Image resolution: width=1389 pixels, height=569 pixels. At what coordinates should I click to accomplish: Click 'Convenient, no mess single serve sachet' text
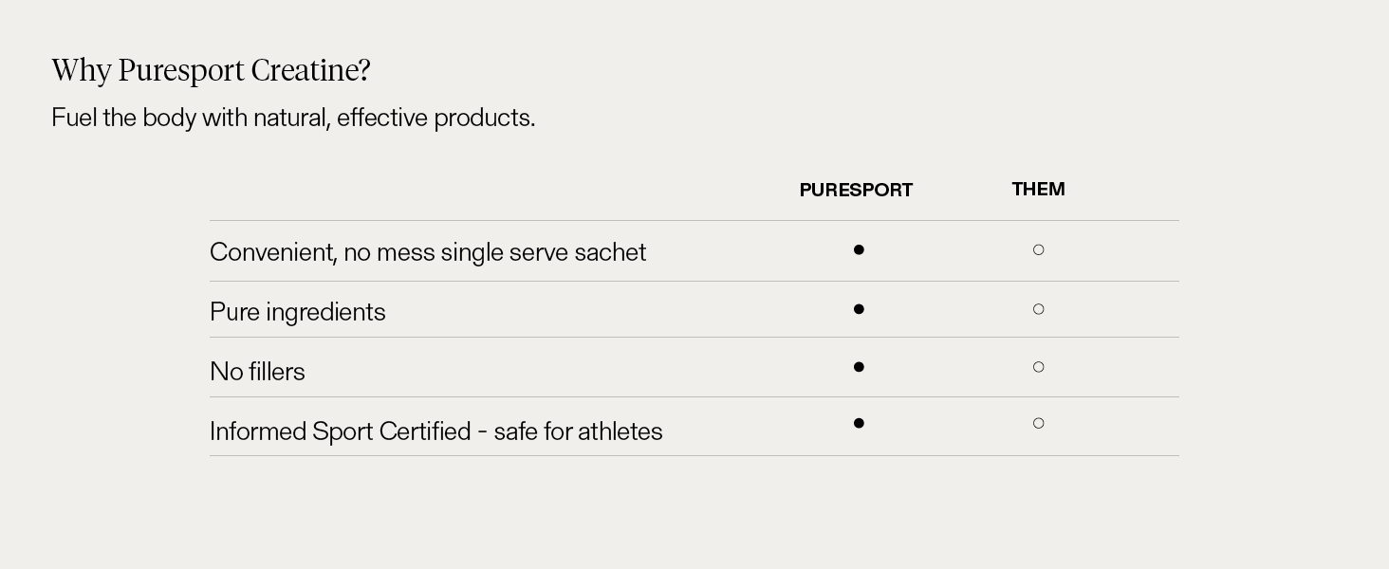[427, 252]
